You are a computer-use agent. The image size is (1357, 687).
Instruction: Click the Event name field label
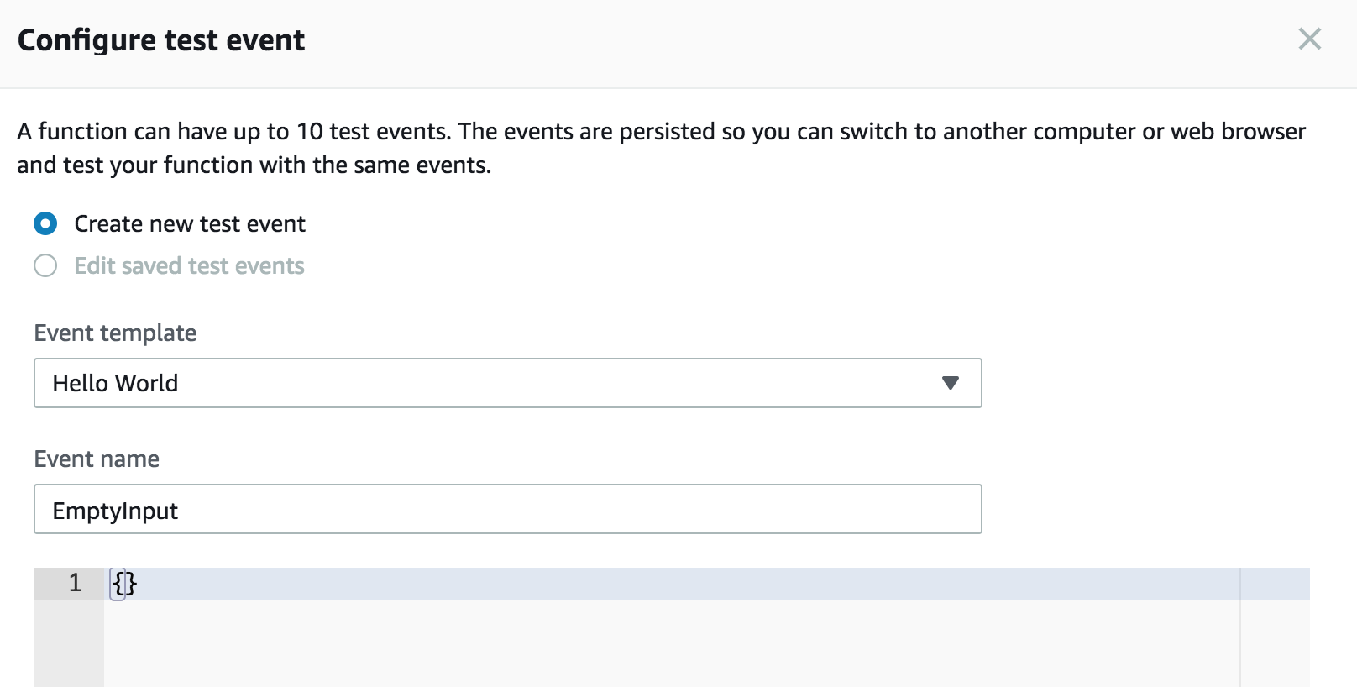coord(97,459)
